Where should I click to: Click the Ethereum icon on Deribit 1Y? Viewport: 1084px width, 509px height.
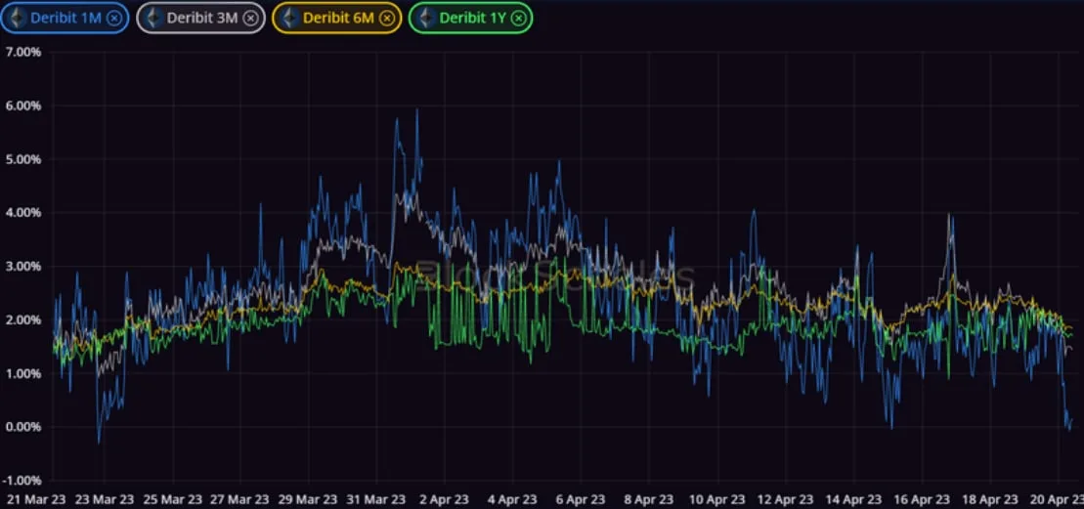click(424, 19)
